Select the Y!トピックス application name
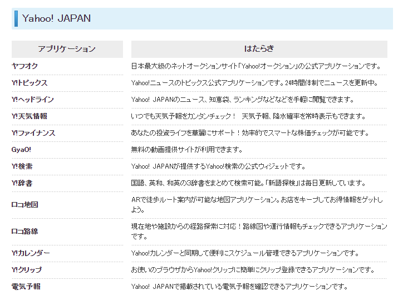This screenshot has height=300, width=403. 30,83
